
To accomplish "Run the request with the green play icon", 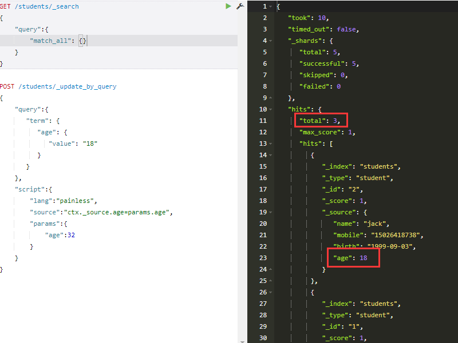I will tap(227, 6).
